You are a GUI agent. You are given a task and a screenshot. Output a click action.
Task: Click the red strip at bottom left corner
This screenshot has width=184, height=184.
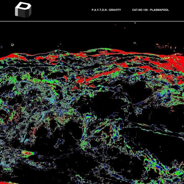click(x=8, y=183)
